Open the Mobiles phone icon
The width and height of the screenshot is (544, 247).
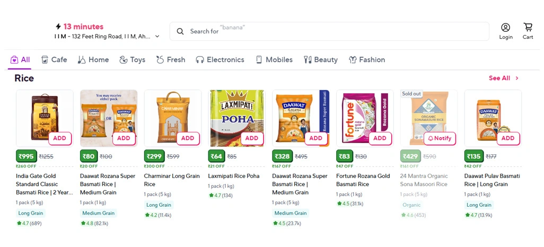259,60
